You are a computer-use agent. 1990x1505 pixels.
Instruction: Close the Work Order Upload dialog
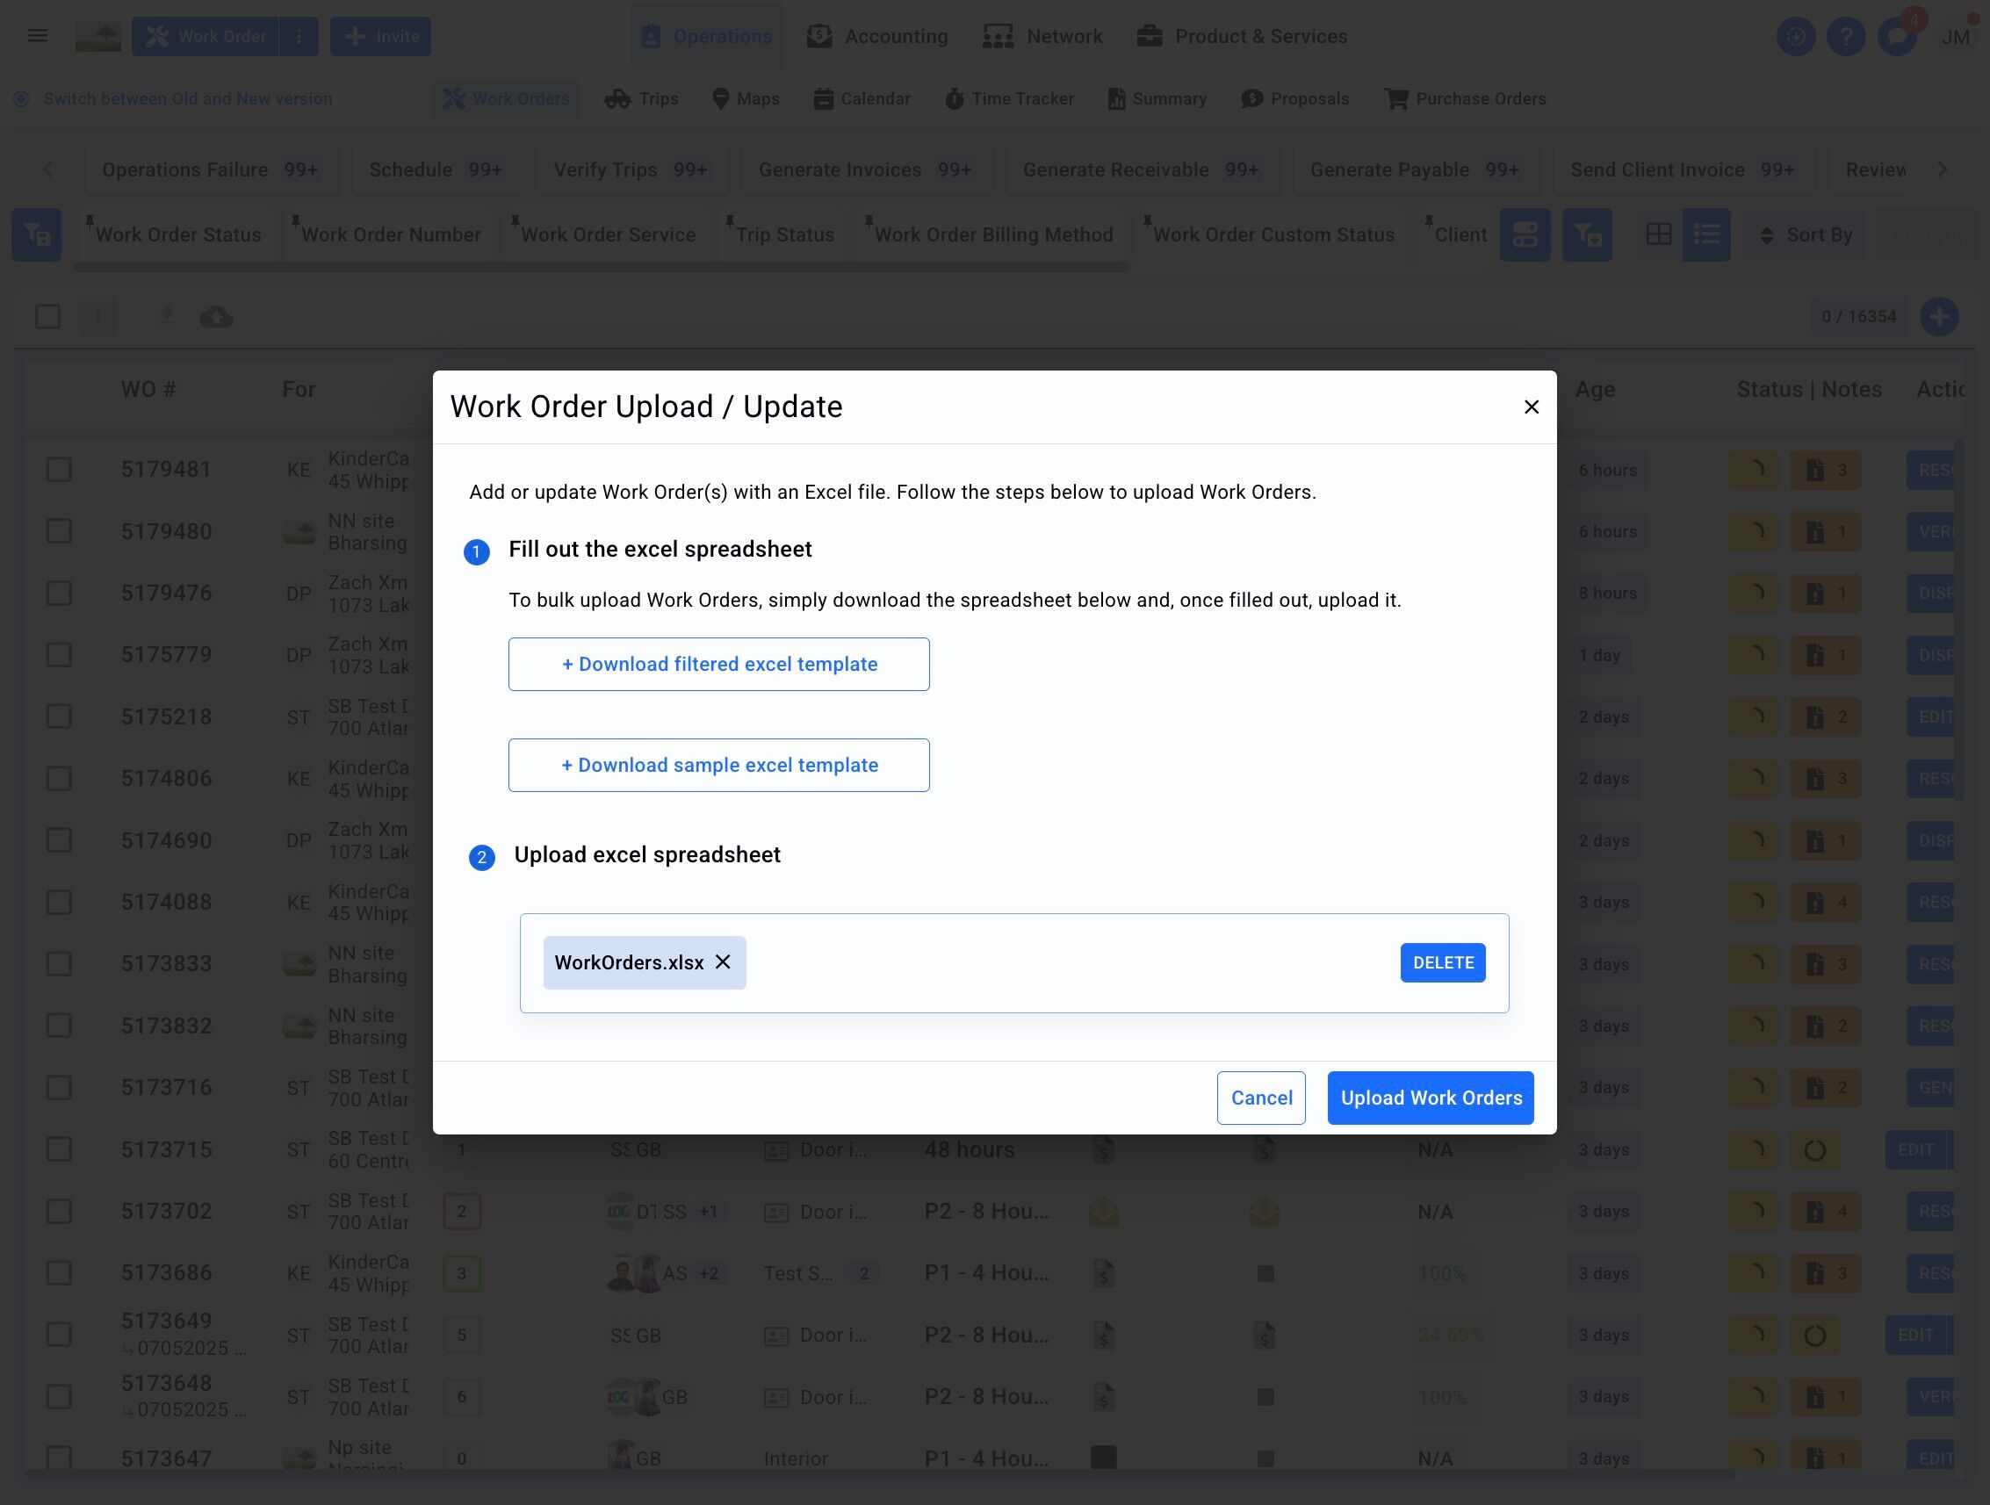(1532, 407)
